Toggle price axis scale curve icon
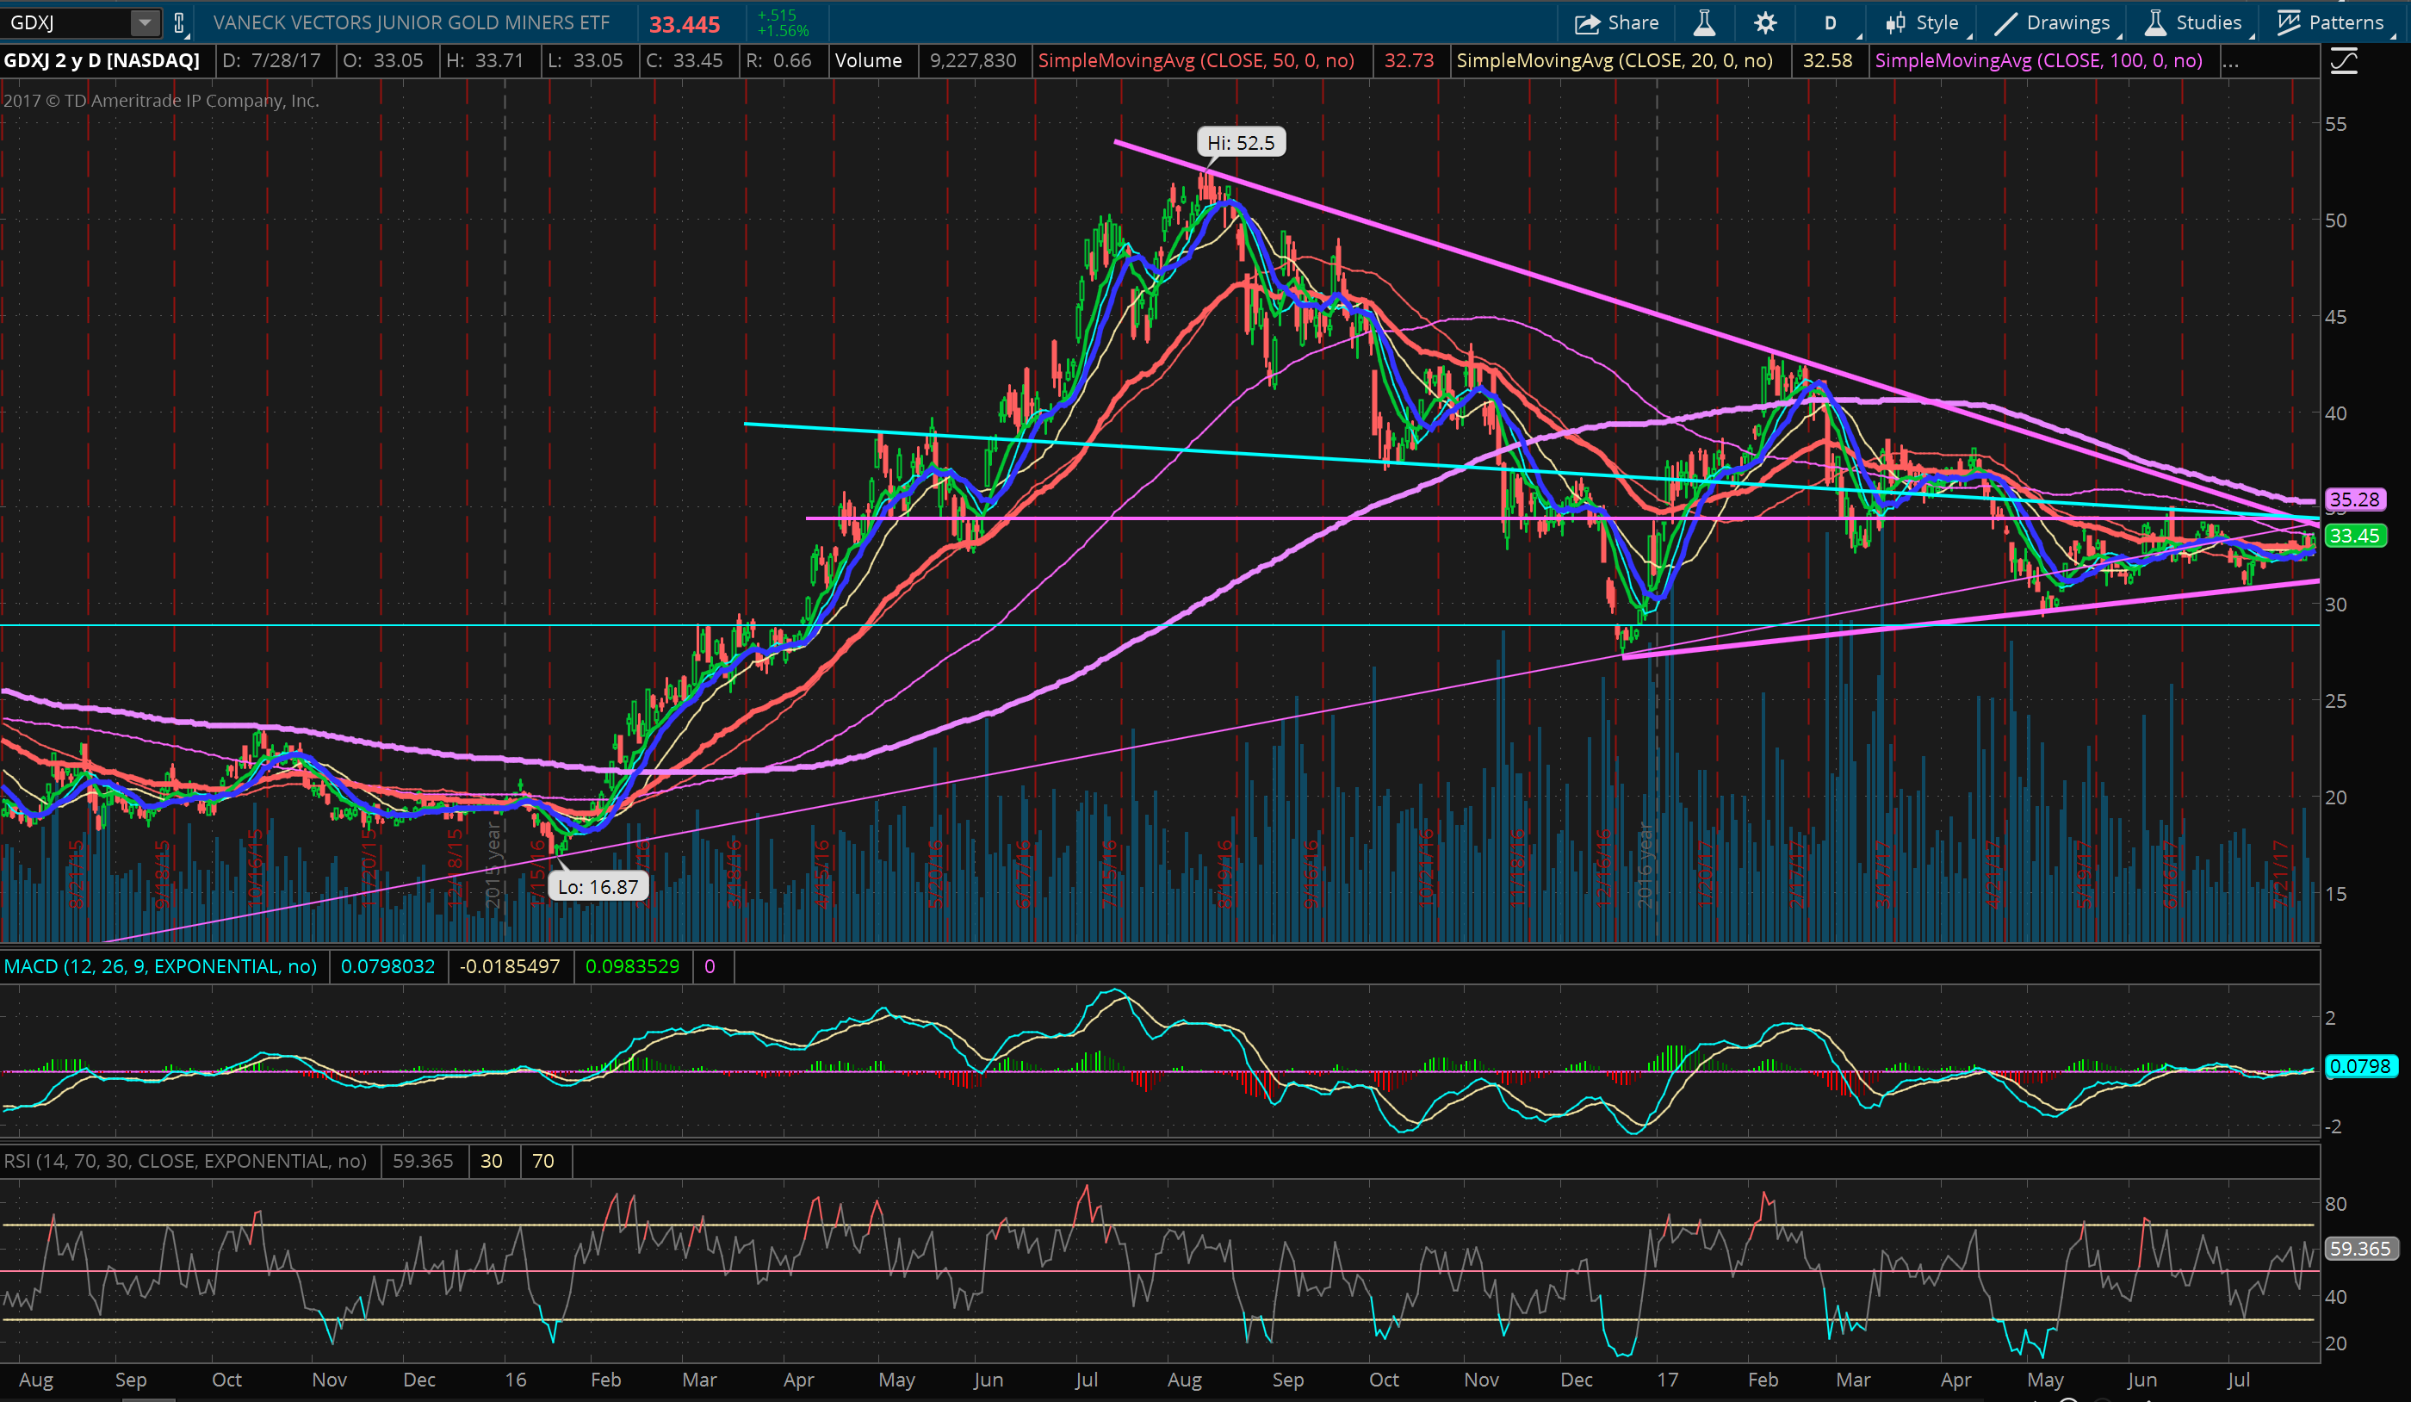 (x=2344, y=62)
